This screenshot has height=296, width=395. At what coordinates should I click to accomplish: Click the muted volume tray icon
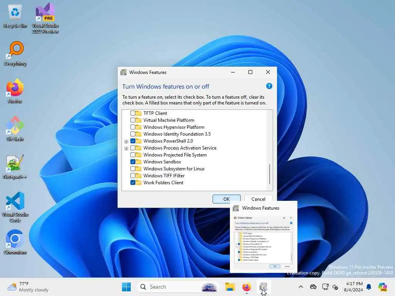[335, 287]
